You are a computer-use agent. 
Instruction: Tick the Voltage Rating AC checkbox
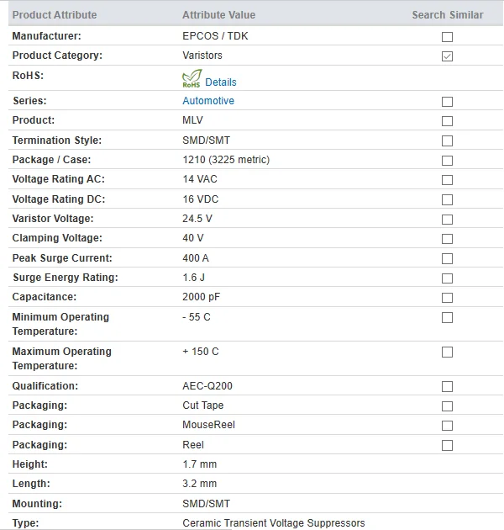[x=447, y=180]
